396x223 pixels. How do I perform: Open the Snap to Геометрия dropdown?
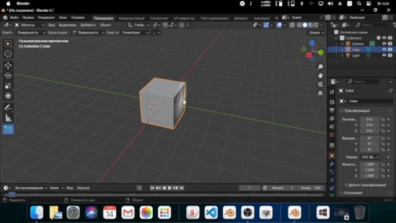[x=135, y=33]
